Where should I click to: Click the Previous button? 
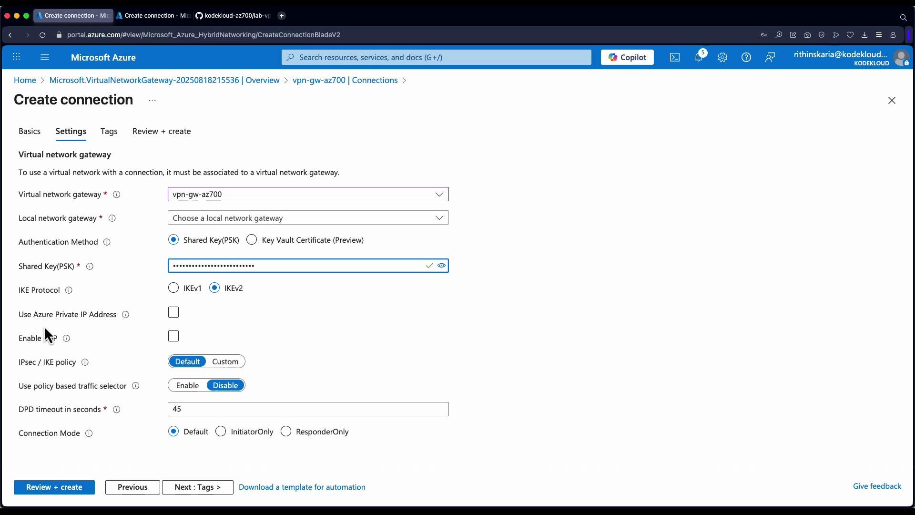pyautogui.click(x=132, y=487)
